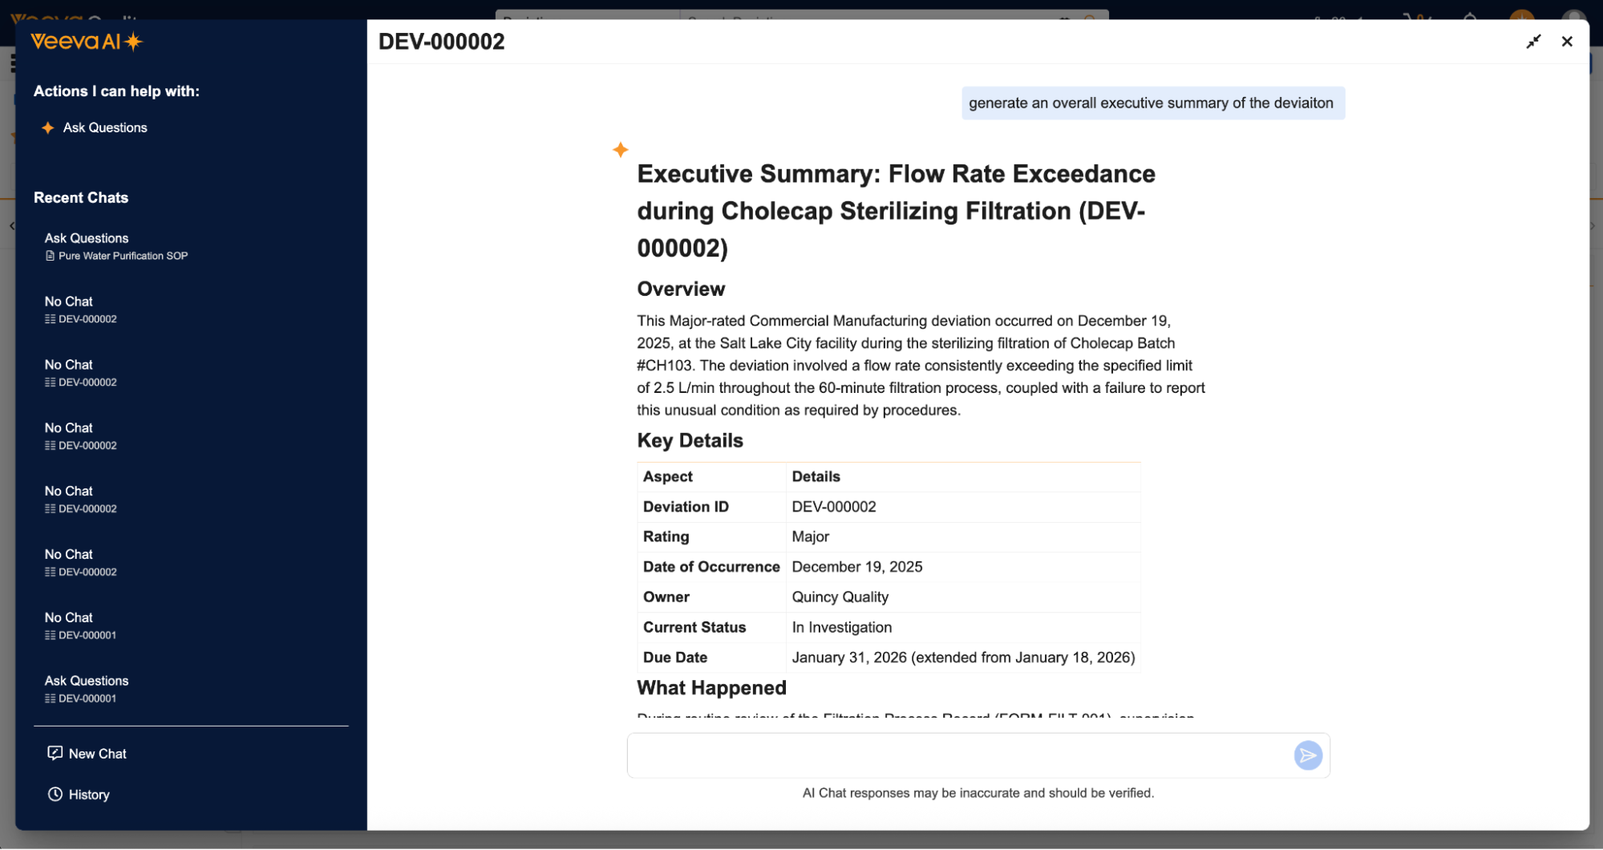Open Ask Questions DEV-000001 recent chat
This screenshot has width=1603, height=850.
pos(87,689)
